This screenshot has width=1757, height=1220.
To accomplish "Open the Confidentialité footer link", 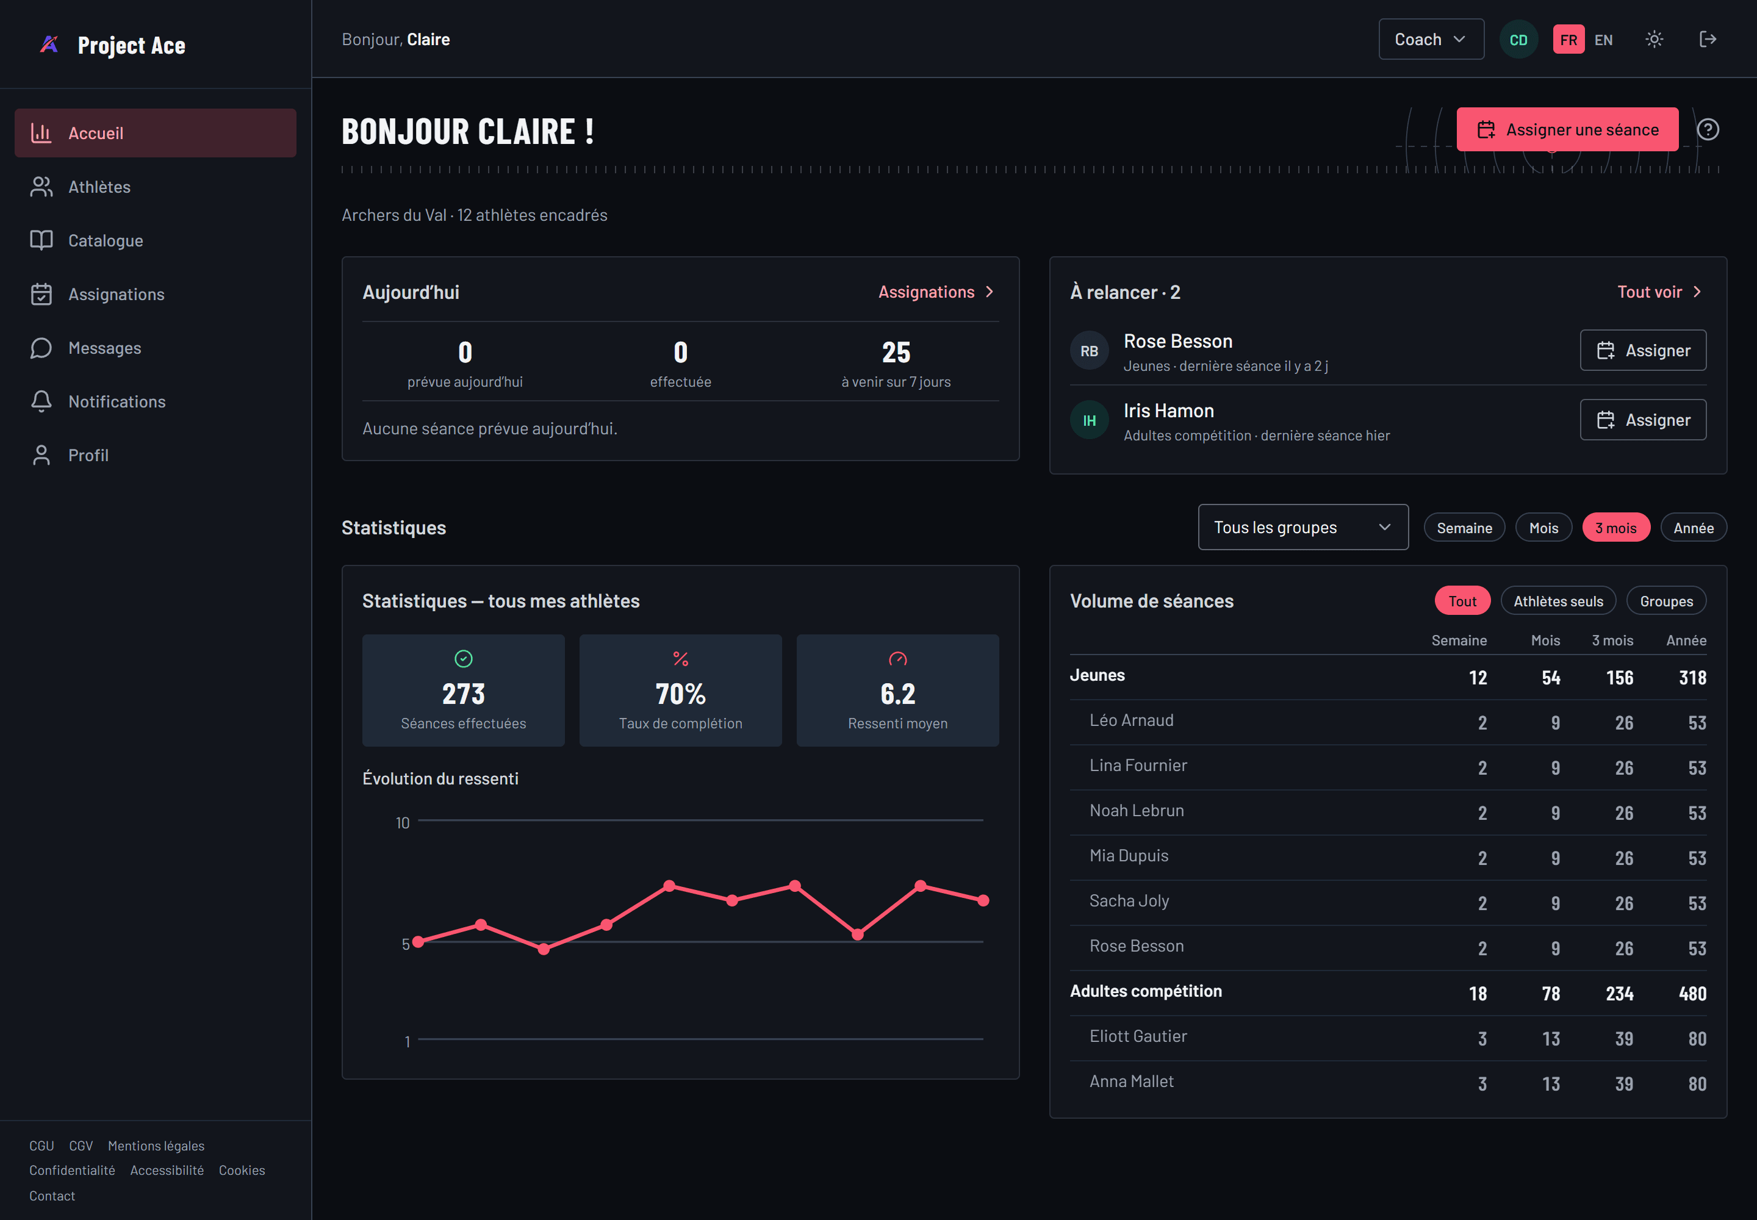I will click(72, 1169).
